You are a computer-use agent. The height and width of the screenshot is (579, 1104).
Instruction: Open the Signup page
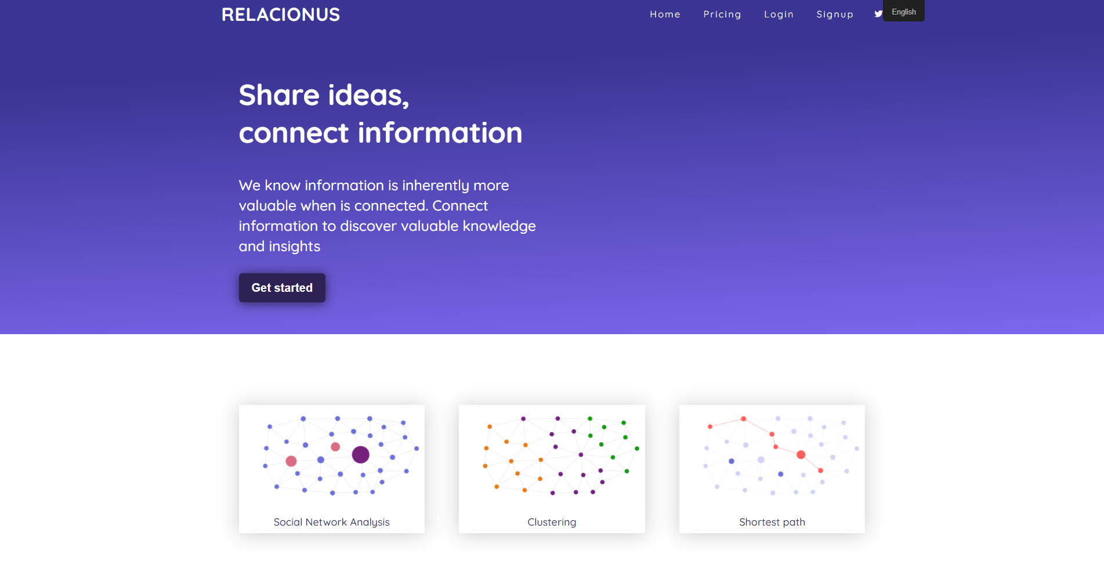pyautogui.click(x=835, y=15)
